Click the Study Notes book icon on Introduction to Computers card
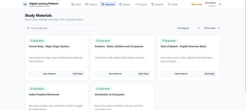Image resolution: width=246 pixels, height=110 pixels. coord(97,89)
